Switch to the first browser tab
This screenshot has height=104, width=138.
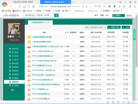click(24, 2)
